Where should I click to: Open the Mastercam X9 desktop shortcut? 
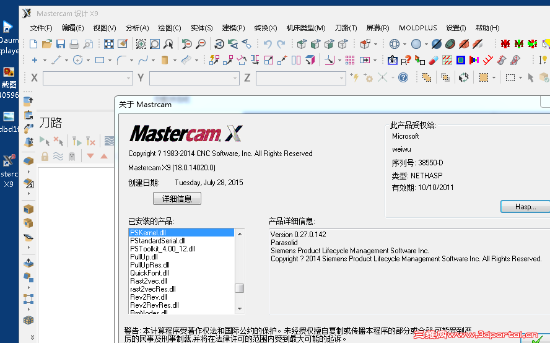coord(9,171)
